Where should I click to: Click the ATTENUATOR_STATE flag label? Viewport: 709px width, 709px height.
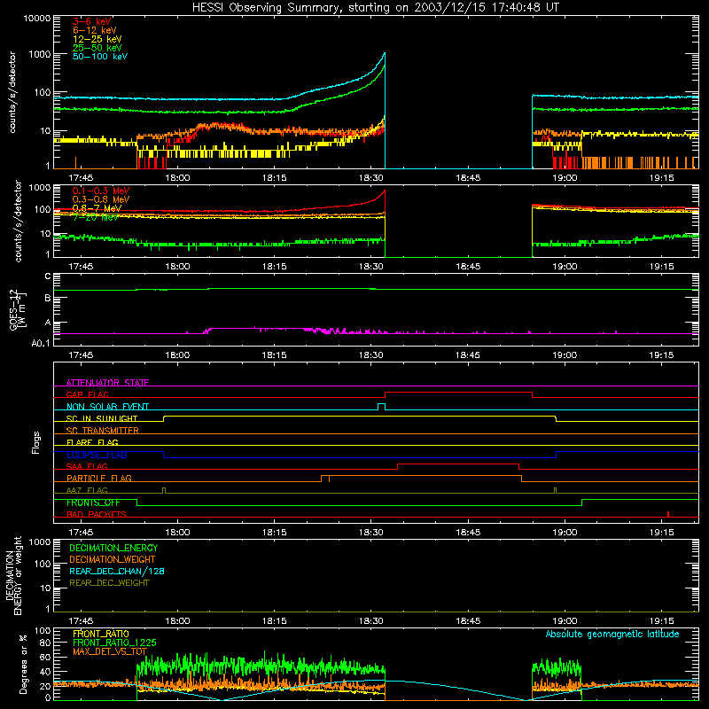pyautogui.click(x=107, y=383)
